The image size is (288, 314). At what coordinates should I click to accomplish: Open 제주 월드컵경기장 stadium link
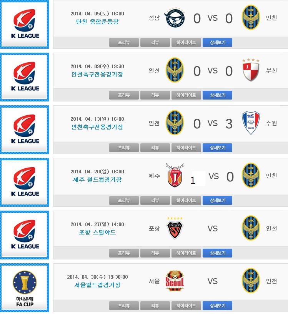97,179
